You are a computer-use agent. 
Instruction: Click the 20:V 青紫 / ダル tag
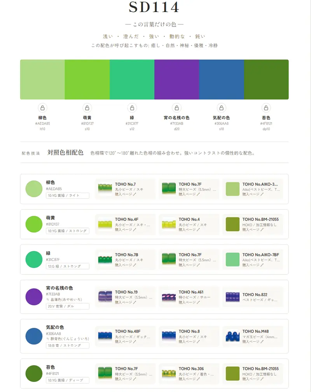click(x=68, y=306)
